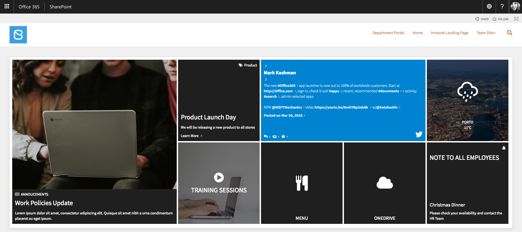Click the tweet reply arrow icon

coord(266,136)
